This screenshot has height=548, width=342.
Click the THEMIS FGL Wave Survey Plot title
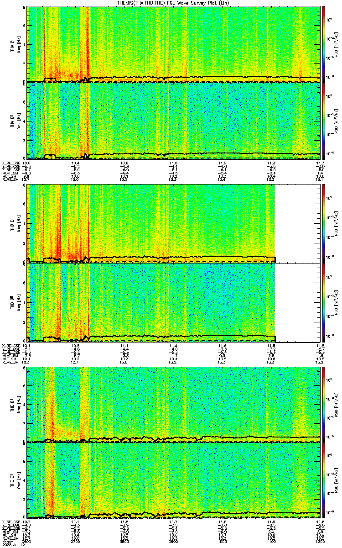click(171, 3)
